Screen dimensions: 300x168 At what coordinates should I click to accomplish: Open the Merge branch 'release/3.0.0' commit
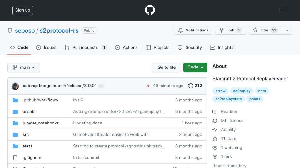click(x=67, y=86)
